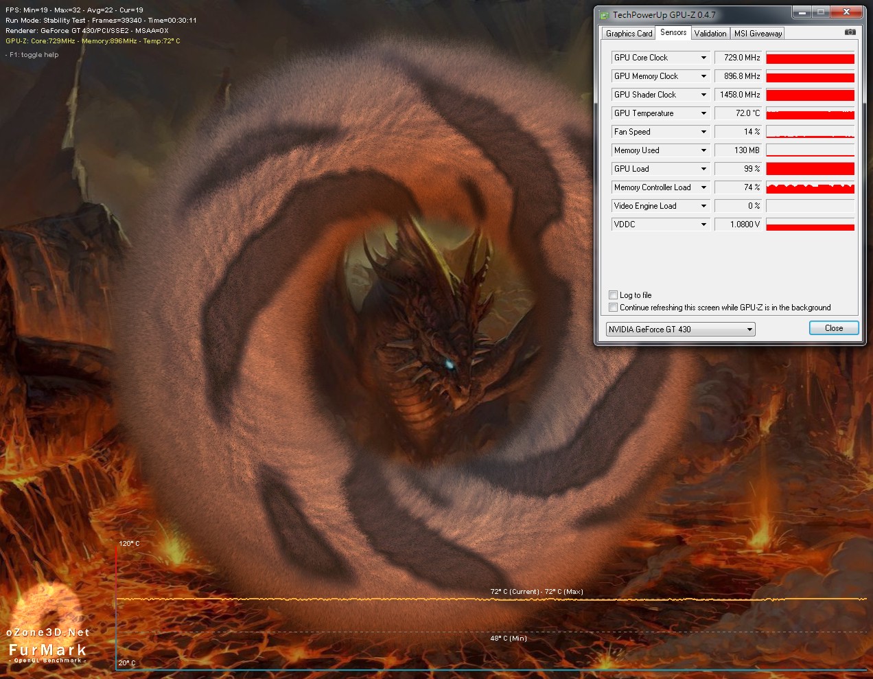Click the '72° C (Current) - 72° C (Max)' label
This screenshot has width=873, height=679.
(x=537, y=592)
